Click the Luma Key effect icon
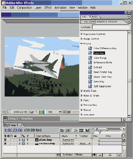Viewport: 133px width, 159px height. (x=90, y=81)
